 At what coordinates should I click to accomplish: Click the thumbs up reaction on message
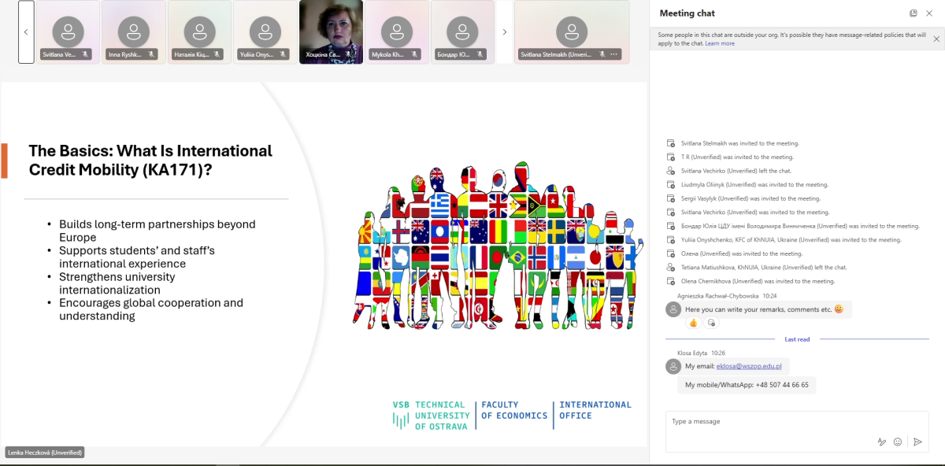(694, 323)
